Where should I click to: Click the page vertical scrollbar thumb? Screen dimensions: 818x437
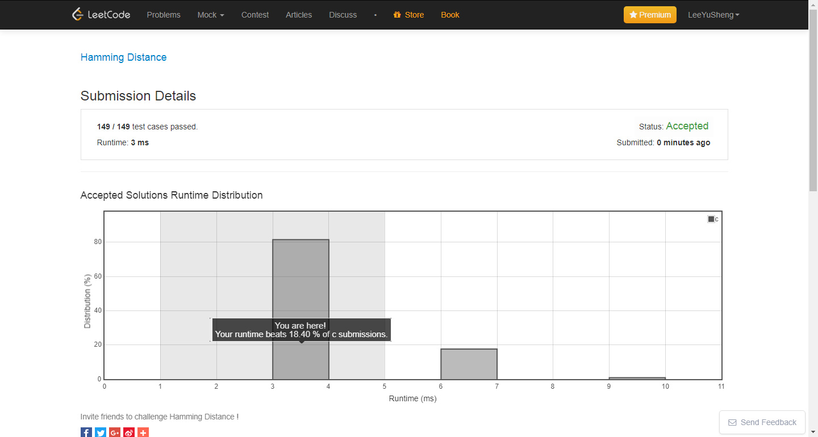click(x=813, y=108)
